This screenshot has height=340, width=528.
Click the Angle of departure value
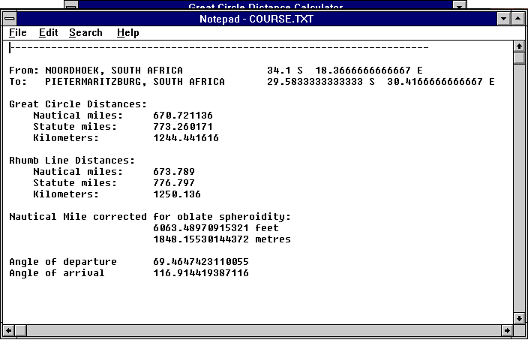point(200,262)
